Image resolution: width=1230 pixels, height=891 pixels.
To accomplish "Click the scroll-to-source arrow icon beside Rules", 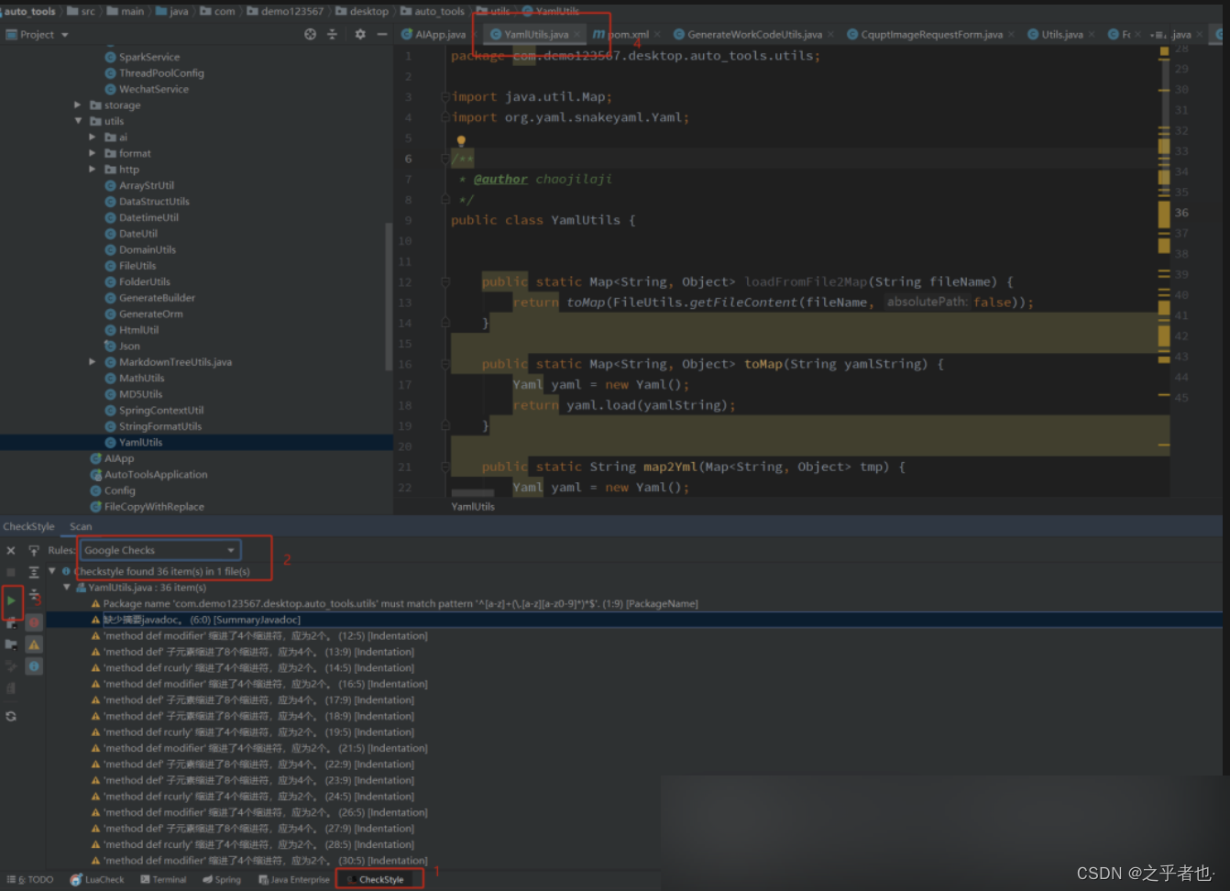I will point(34,551).
